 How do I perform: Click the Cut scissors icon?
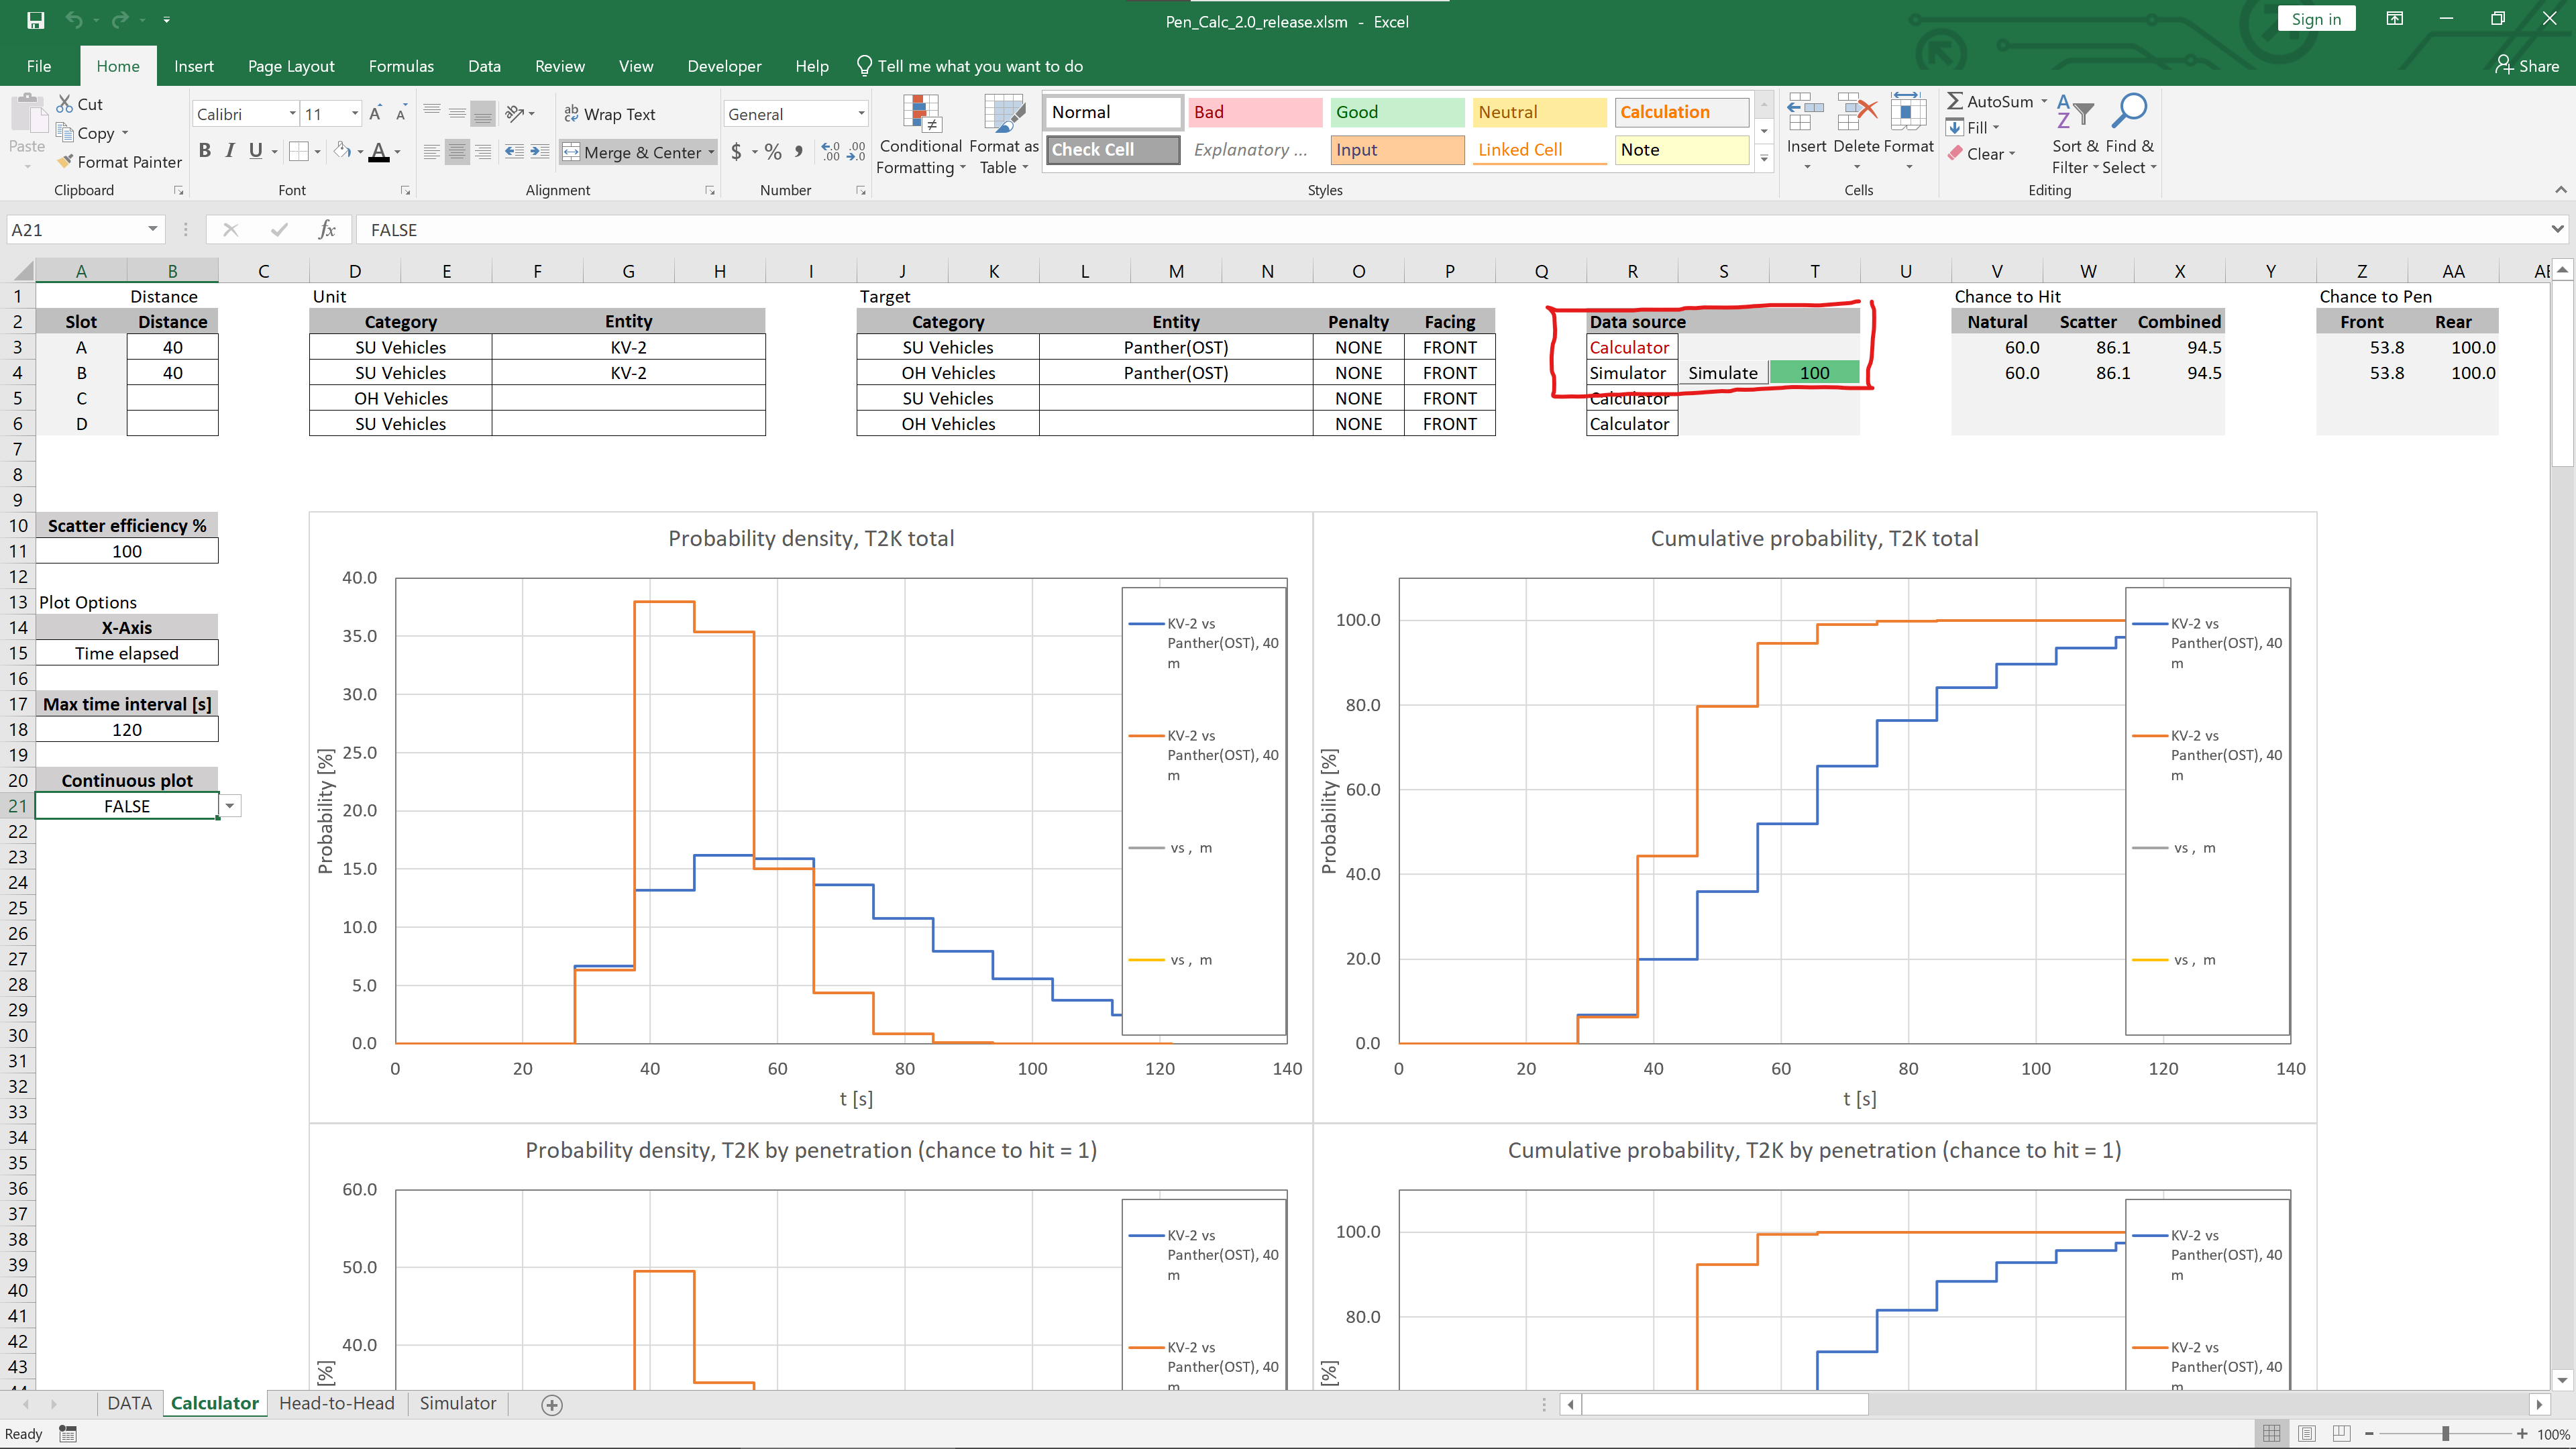pos(65,104)
